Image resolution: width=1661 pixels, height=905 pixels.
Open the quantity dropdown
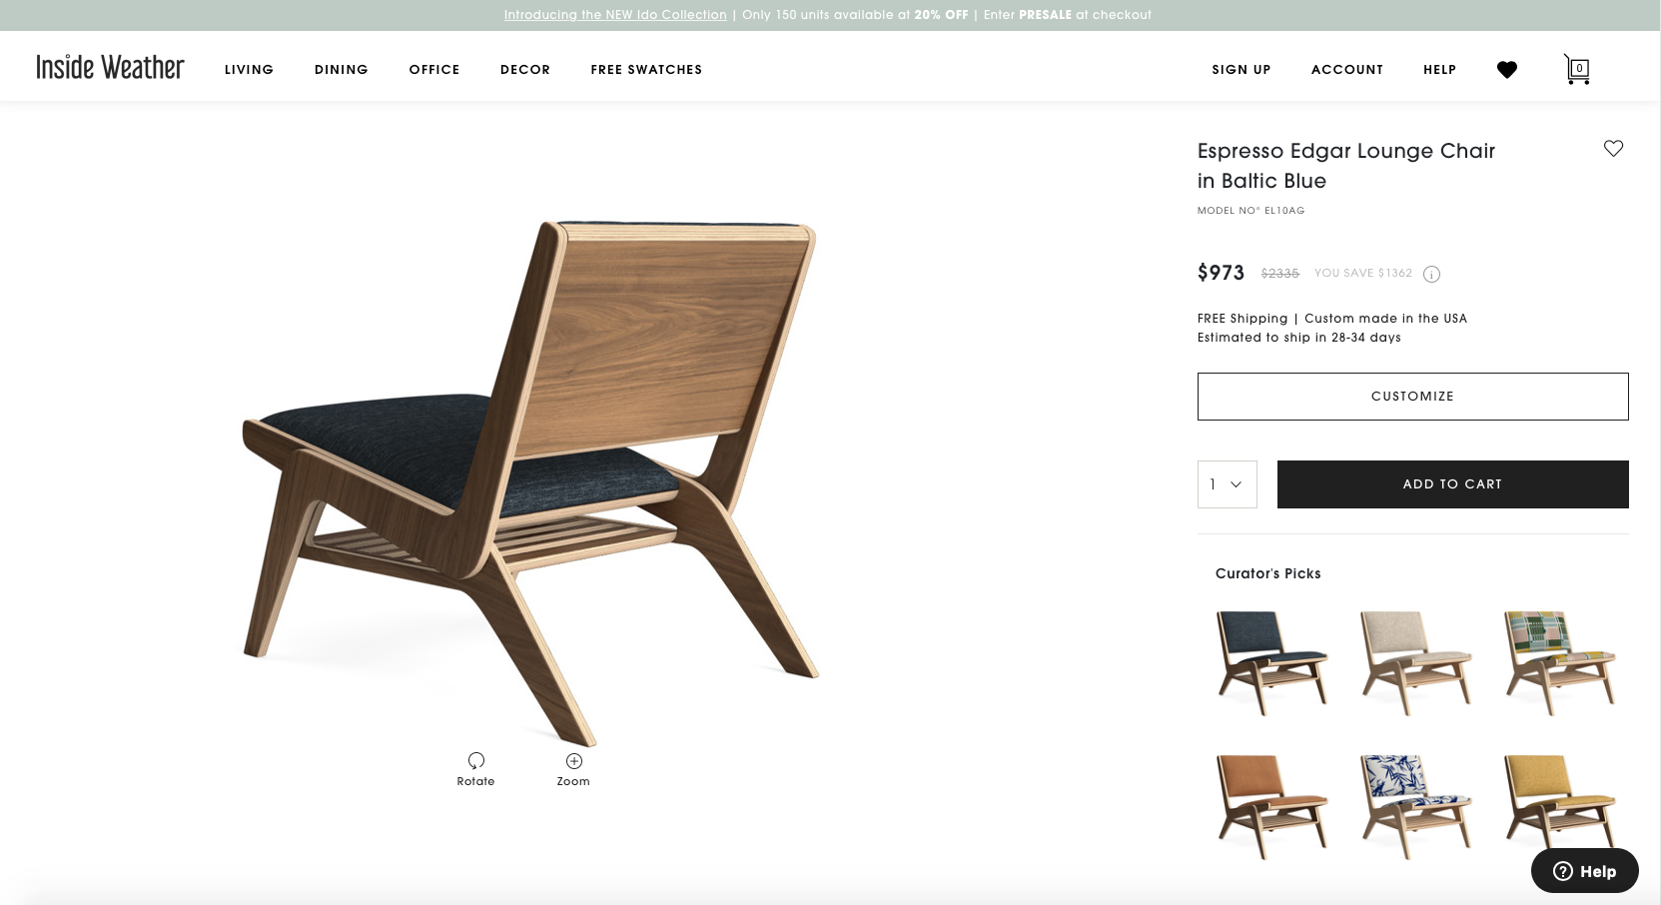pyautogui.click(x=1227, y=484)
